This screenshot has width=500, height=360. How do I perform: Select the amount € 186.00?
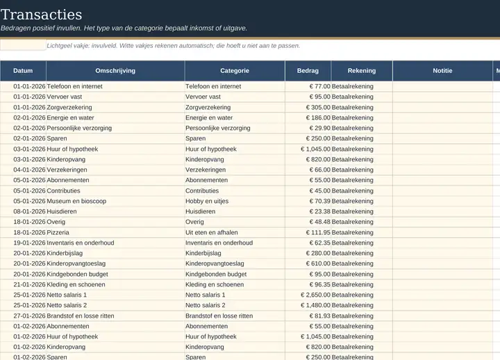point(308,117)
